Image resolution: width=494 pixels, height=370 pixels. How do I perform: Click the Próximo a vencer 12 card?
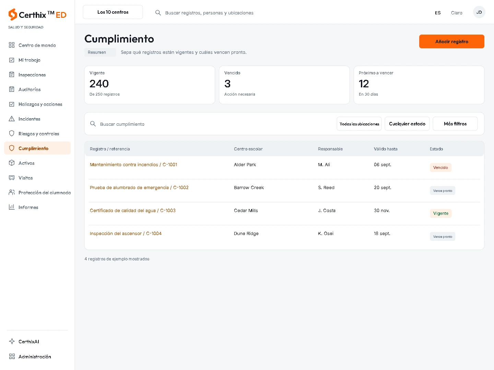419,85
